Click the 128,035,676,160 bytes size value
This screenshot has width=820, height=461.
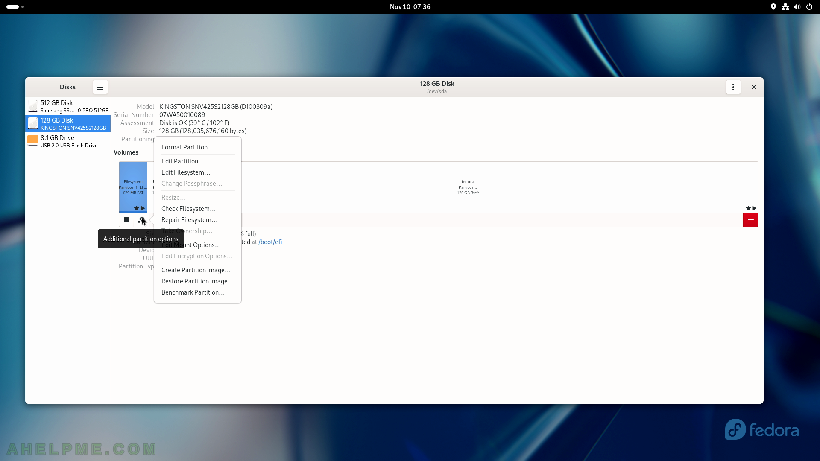(x=203, y=131)
